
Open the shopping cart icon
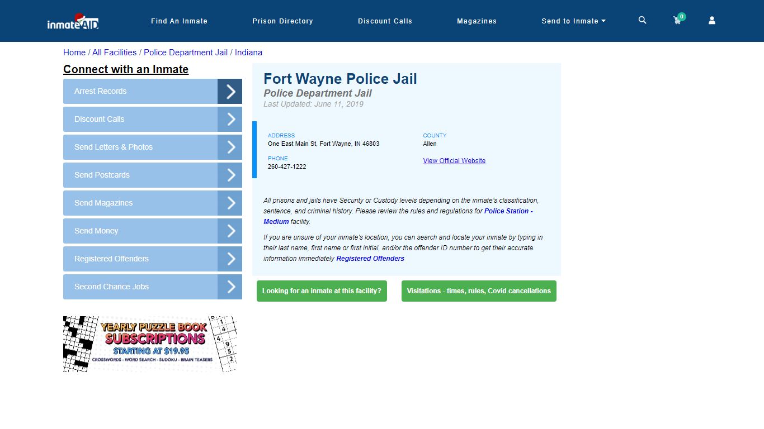pyautogui.click(x=677, y=21)
